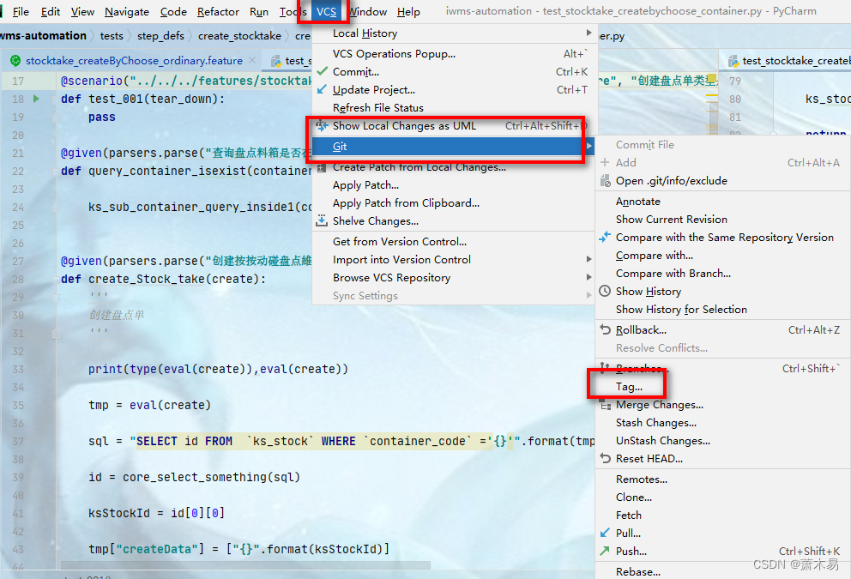The width and height of the screenshot is (851, 579).
Task: Open the VCS menu
Action: tap(326, 11)
